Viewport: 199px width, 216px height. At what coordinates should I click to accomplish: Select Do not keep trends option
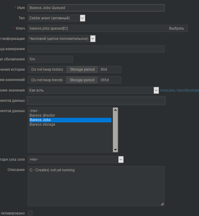click(47, 80)
